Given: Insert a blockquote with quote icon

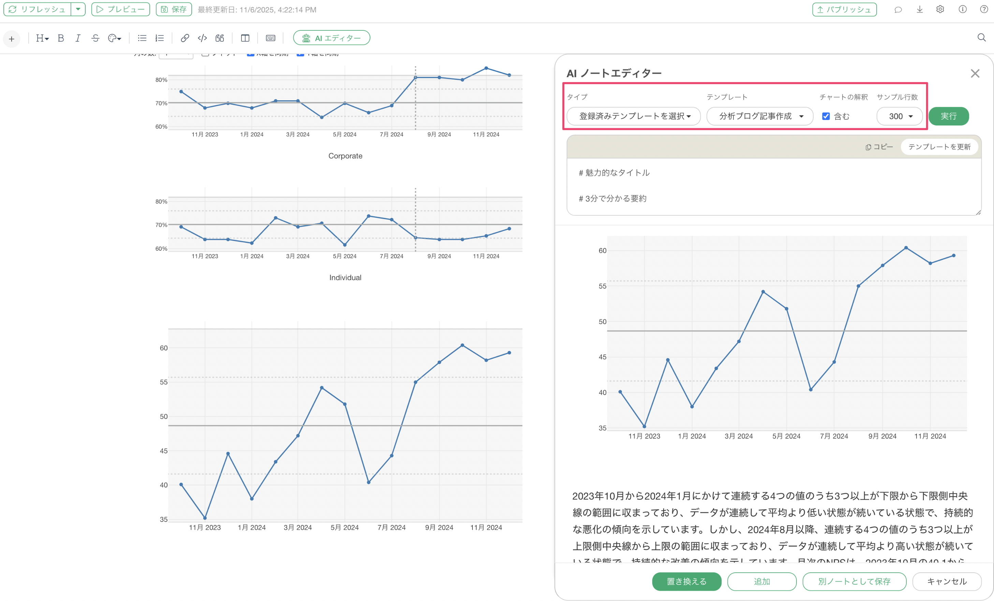Looking at the screenshot, I should pos(219,38).
